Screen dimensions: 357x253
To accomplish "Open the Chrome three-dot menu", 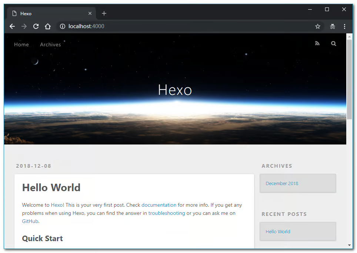I will [x=344, y=26].
